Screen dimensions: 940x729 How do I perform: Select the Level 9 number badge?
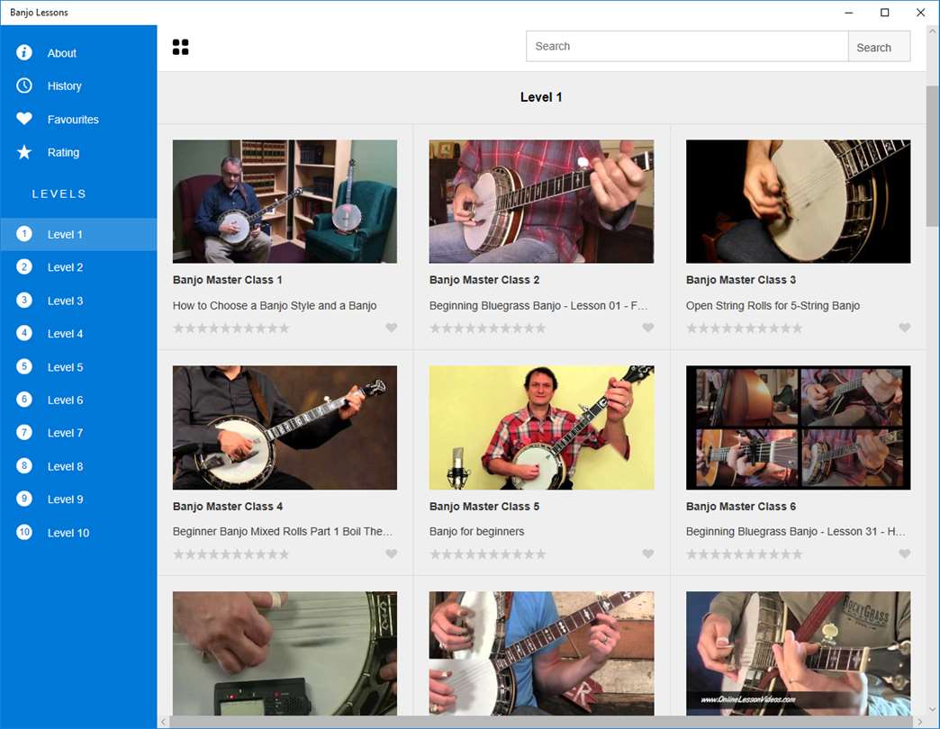(24, 499)
